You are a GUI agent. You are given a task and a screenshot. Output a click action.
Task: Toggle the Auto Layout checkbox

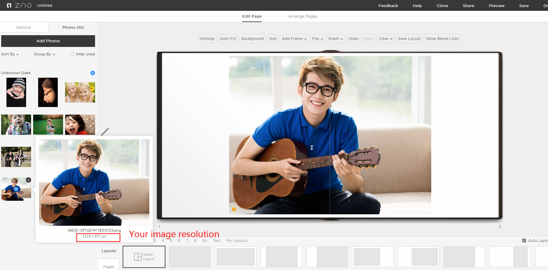[524, 241]
